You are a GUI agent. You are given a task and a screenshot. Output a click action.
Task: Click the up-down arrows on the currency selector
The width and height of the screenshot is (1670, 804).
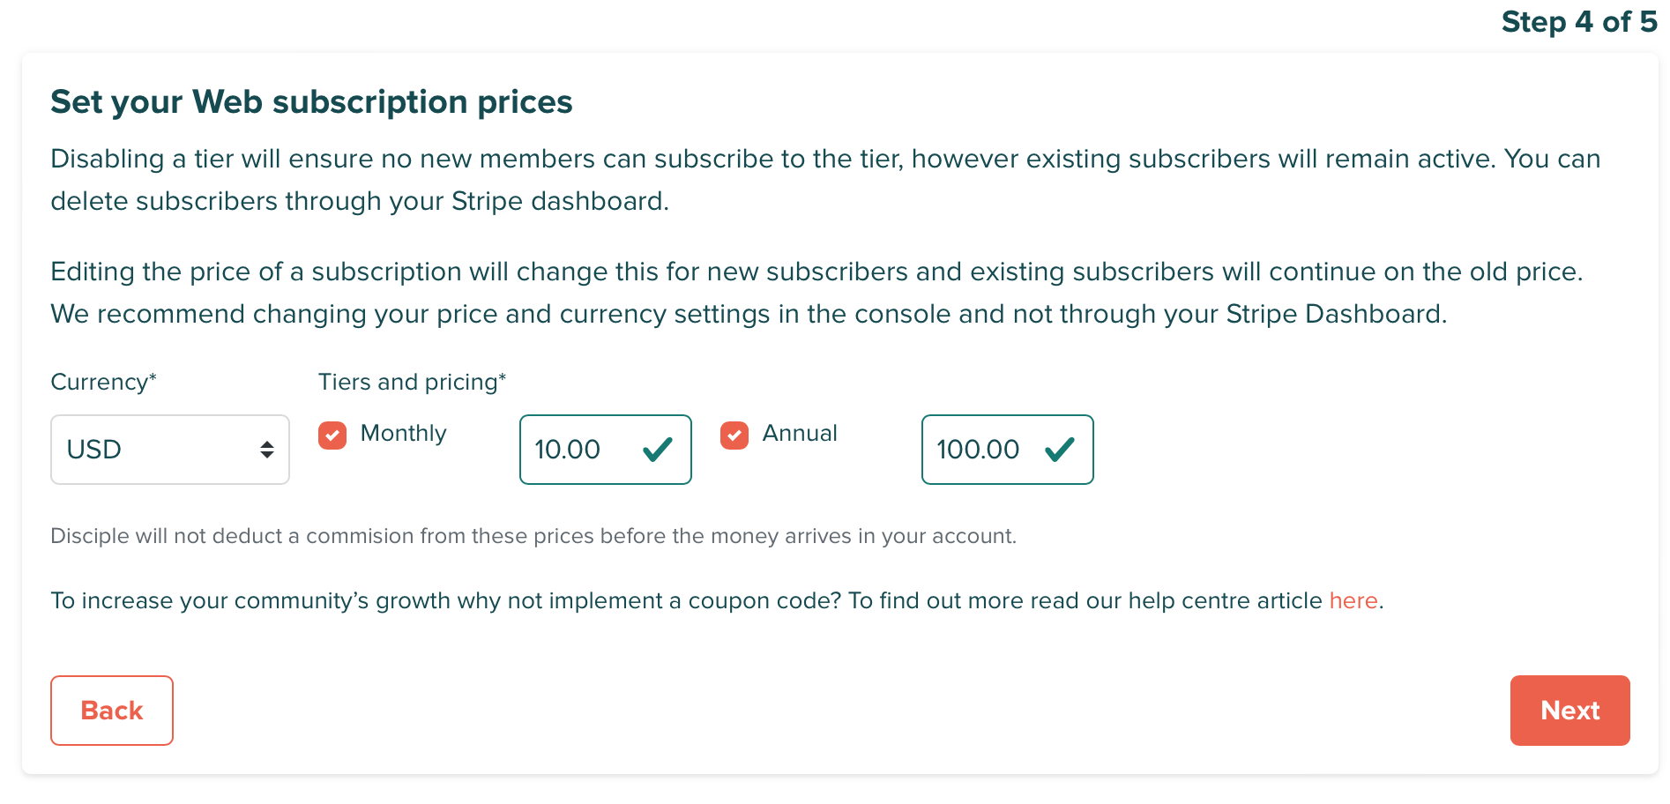(x=267, y=450)
